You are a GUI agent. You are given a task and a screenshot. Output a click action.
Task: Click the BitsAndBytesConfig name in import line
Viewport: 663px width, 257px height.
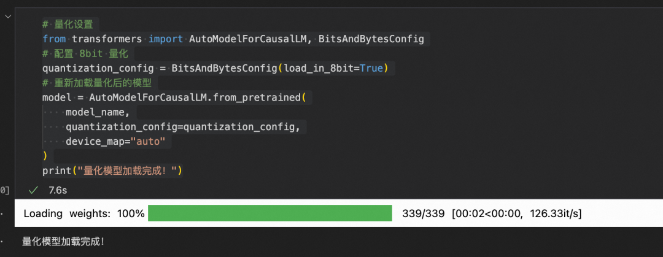click(x=371, y=39)
